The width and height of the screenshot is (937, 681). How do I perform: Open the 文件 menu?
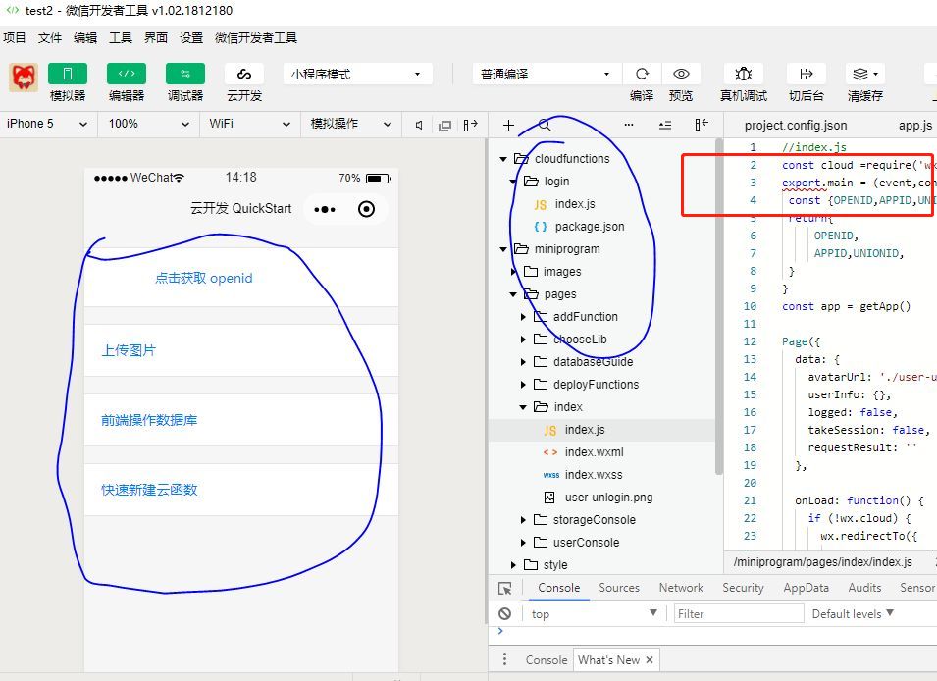click(x=50, y=37)
